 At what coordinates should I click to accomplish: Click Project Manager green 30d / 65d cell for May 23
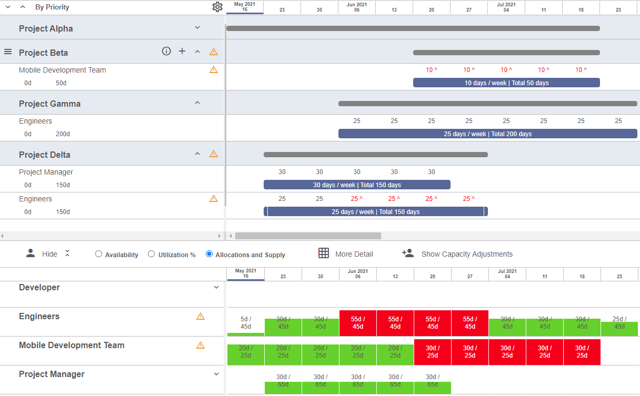coord(283,381)
